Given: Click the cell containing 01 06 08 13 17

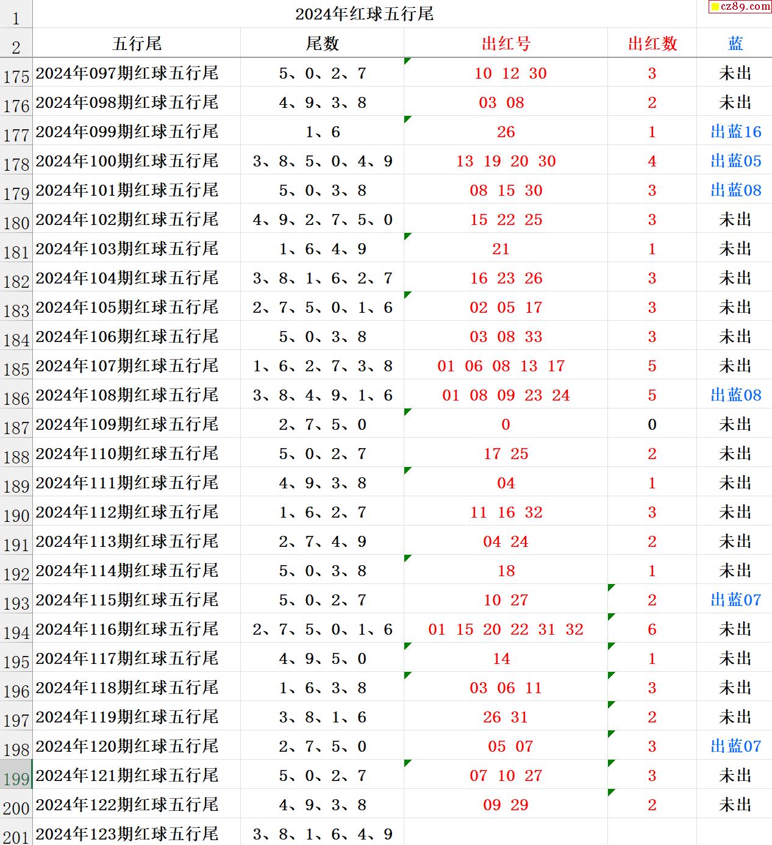Looking at the screenshot, I should pos(501,366).
